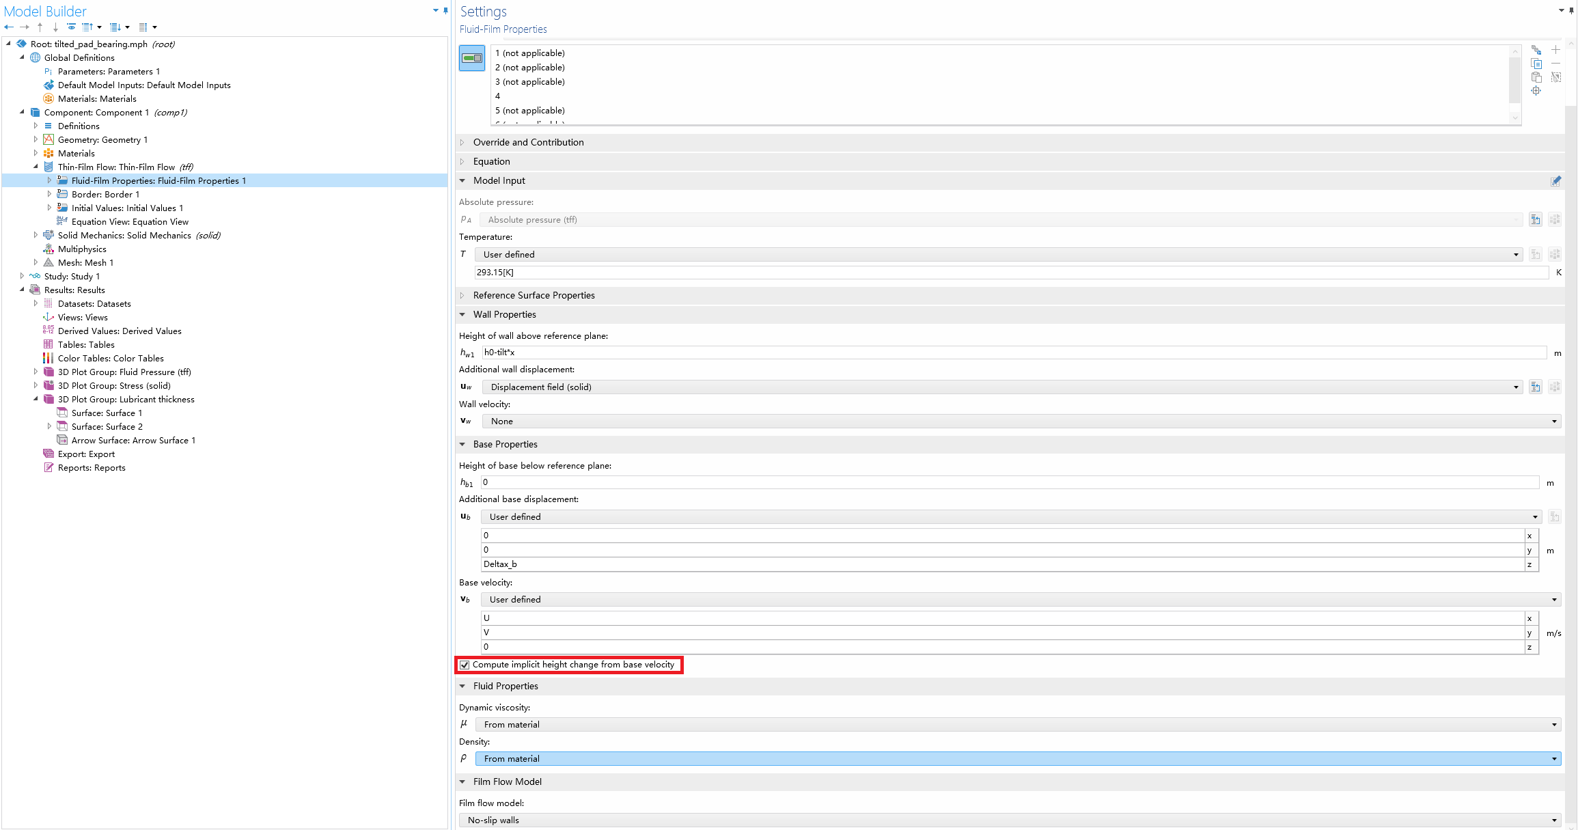Image resolution: width=1578 pixels, height=830 pixels.
Task: Click the Active selection toggle button
Action: 472,58
